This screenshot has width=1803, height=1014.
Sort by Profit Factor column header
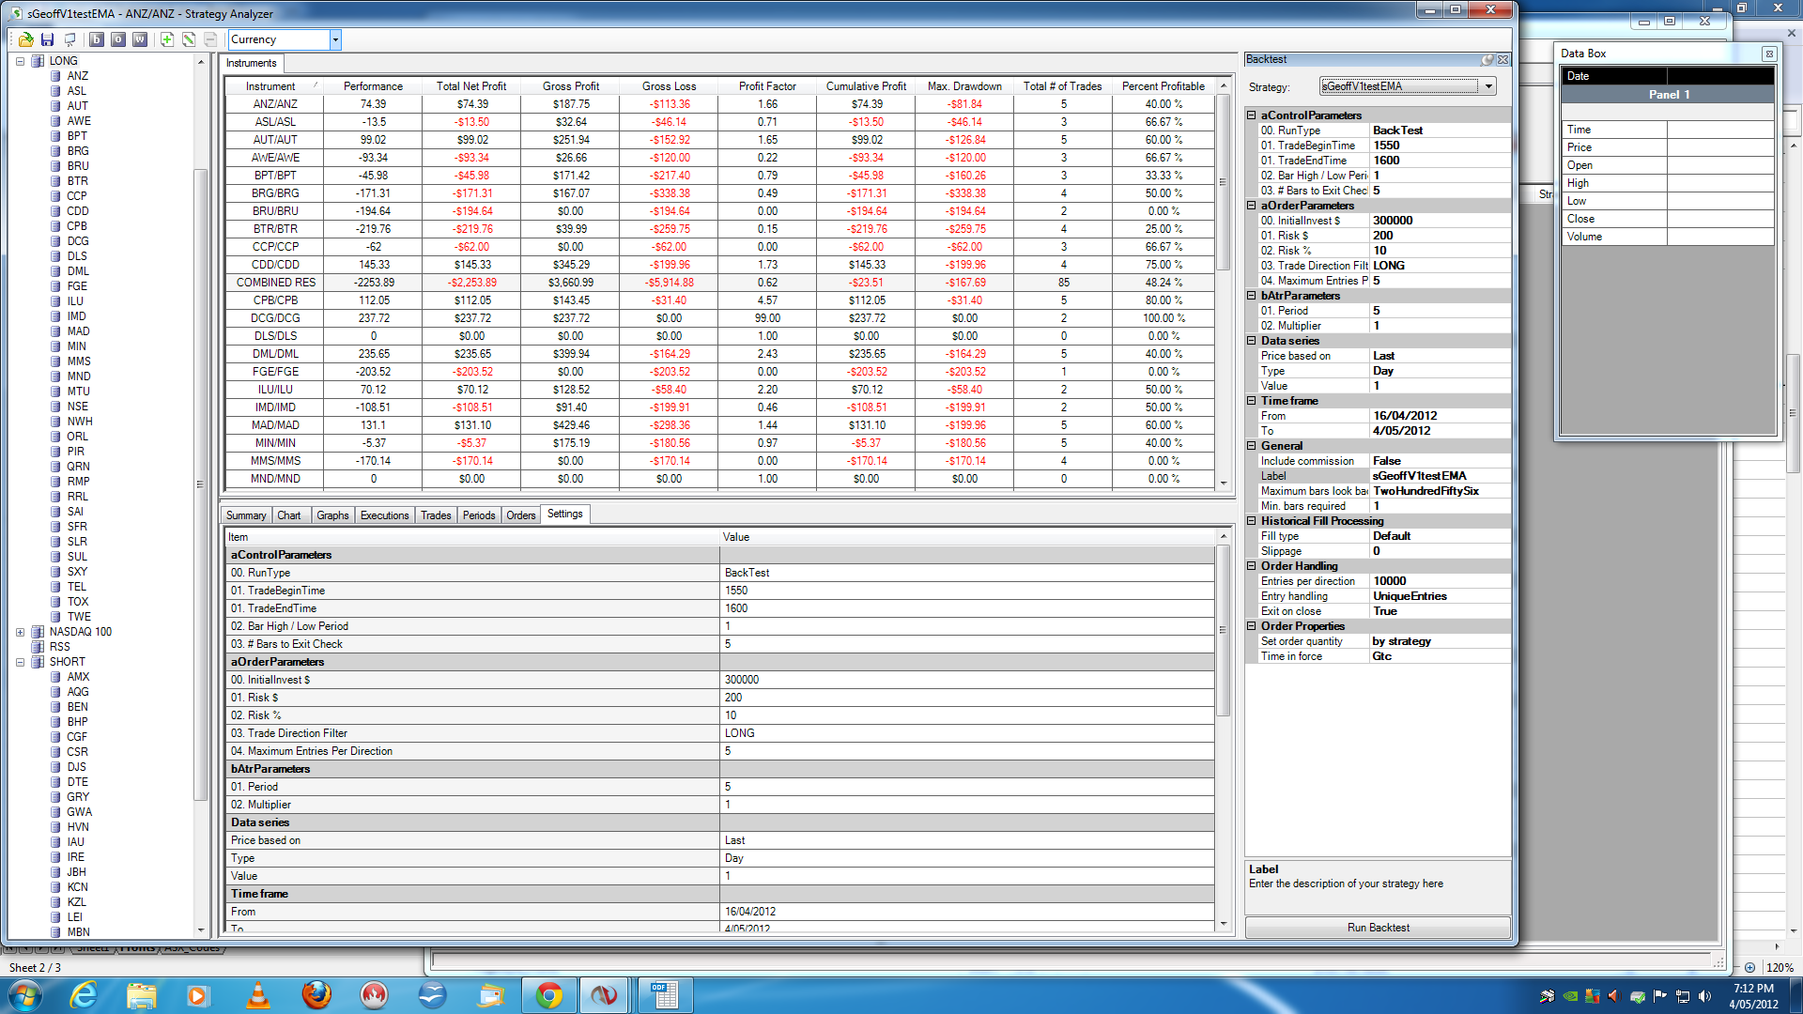[766, 86]
